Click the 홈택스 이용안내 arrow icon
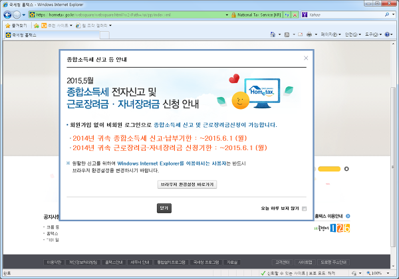Viewport: 399px width, 279px height. pyautogui.click(x=348, y=216)
